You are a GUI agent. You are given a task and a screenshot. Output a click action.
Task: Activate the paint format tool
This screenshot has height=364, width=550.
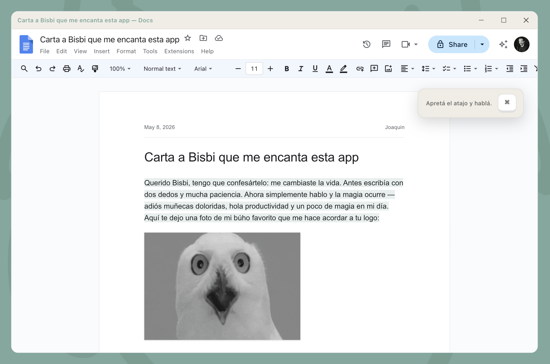(95, 69)
